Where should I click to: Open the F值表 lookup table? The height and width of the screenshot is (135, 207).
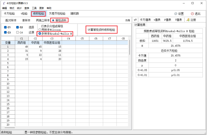[x=168, y=20]
